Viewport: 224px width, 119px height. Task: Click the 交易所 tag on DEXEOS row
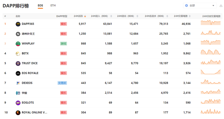[x=62, y=83]
